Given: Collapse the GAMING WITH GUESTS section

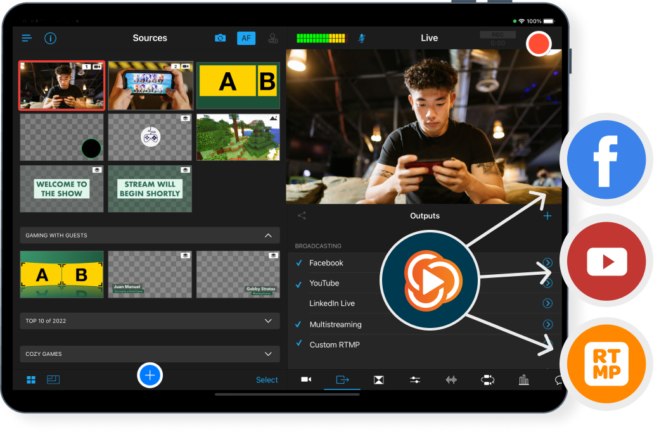Looking at the screenshot, I should [x=268, y=235].
